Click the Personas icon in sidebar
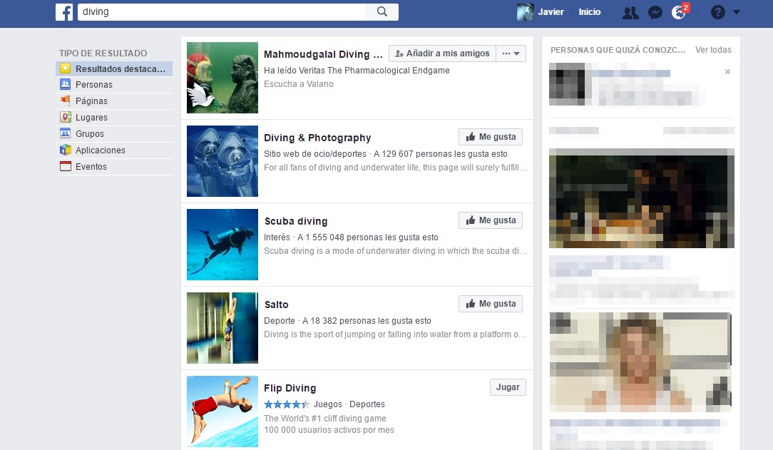 pos(65,84)
